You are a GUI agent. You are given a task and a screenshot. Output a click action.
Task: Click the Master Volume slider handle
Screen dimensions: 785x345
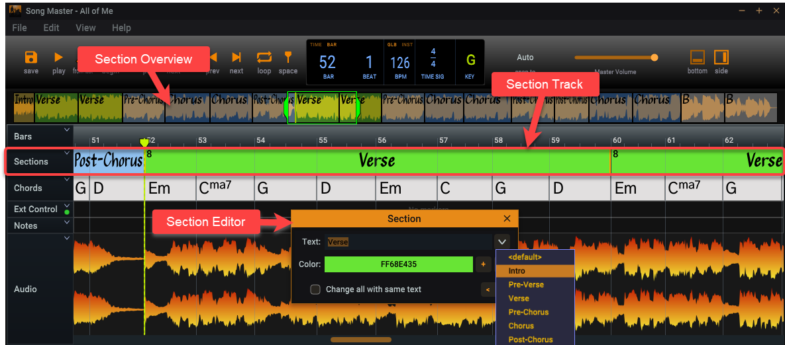[654, 57]
